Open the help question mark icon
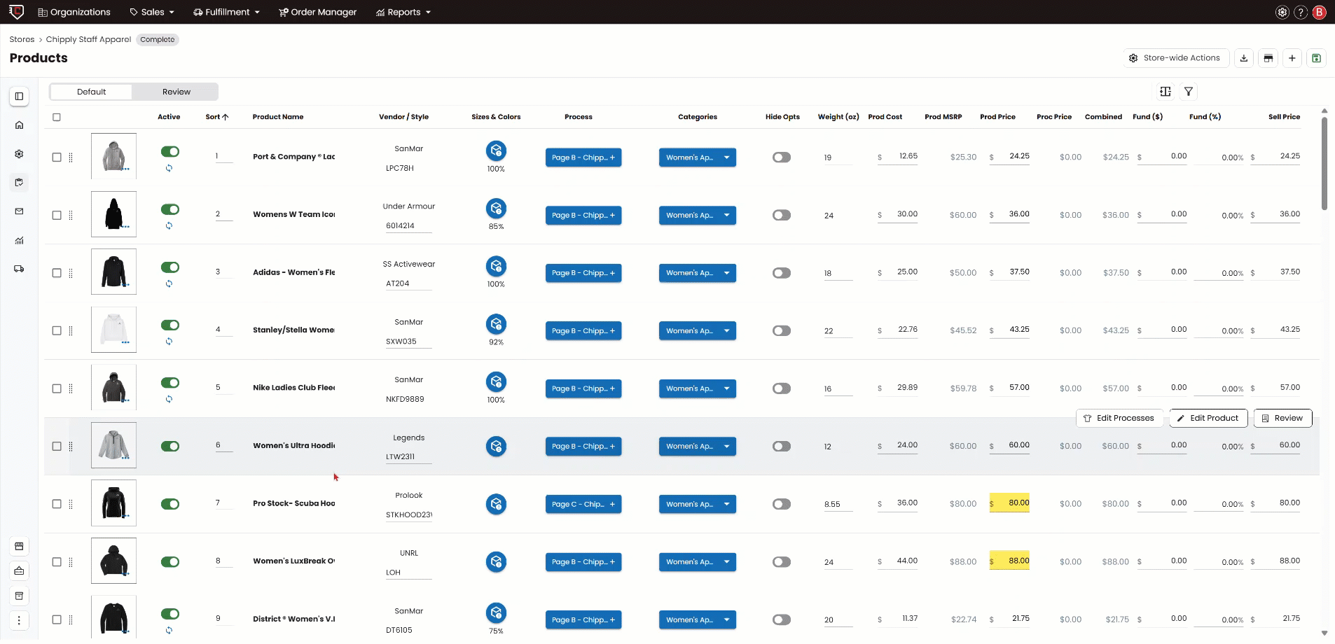Screen dimensions: 1335x644 (x=1301, y=12)
